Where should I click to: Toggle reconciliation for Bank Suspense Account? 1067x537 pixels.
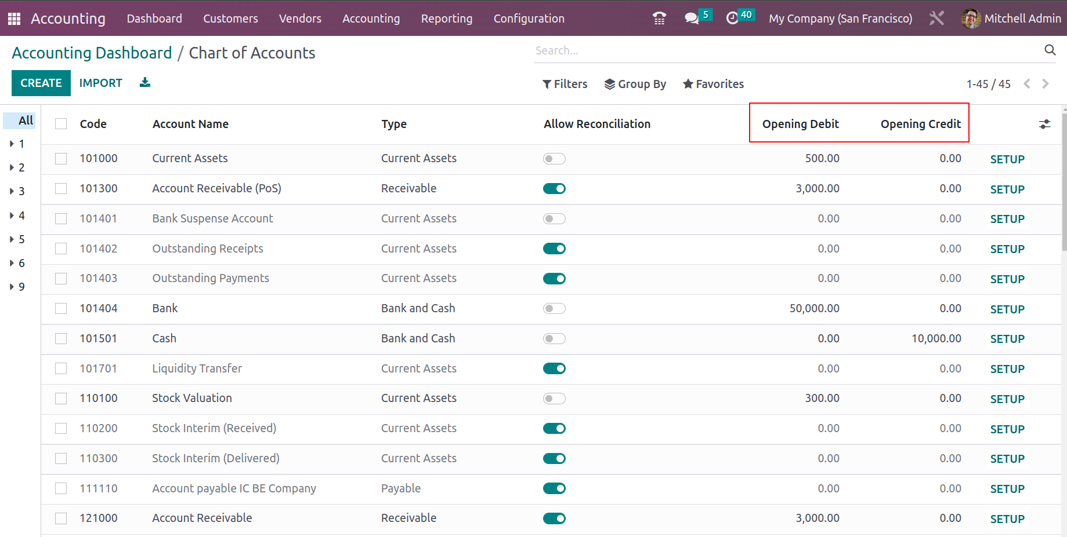(x=554, y=219)
